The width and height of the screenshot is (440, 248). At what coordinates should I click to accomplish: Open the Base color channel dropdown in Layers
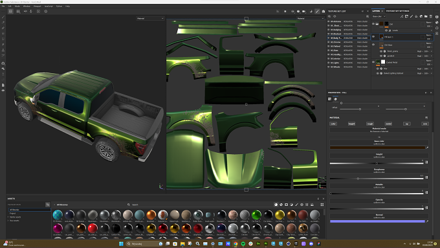379,16
